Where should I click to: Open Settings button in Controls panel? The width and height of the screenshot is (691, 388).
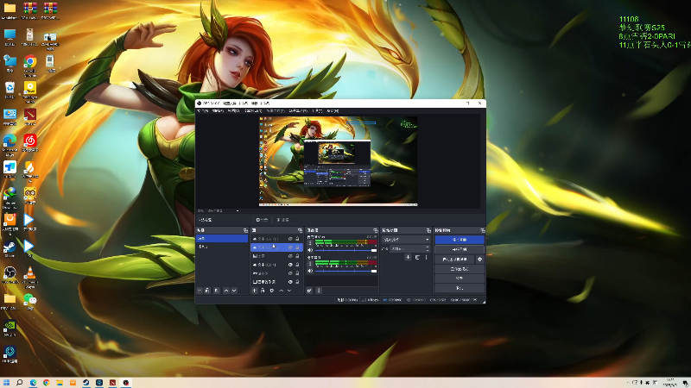pos(460,278)
